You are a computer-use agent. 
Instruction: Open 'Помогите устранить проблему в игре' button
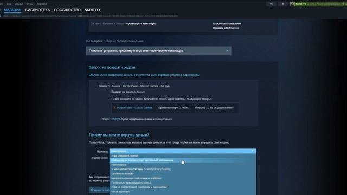(x=158, y=51)
